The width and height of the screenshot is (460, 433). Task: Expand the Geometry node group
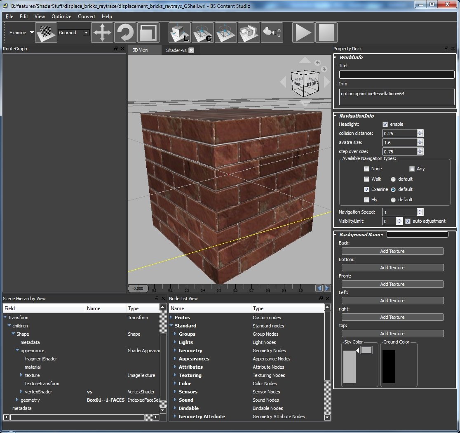175,351
